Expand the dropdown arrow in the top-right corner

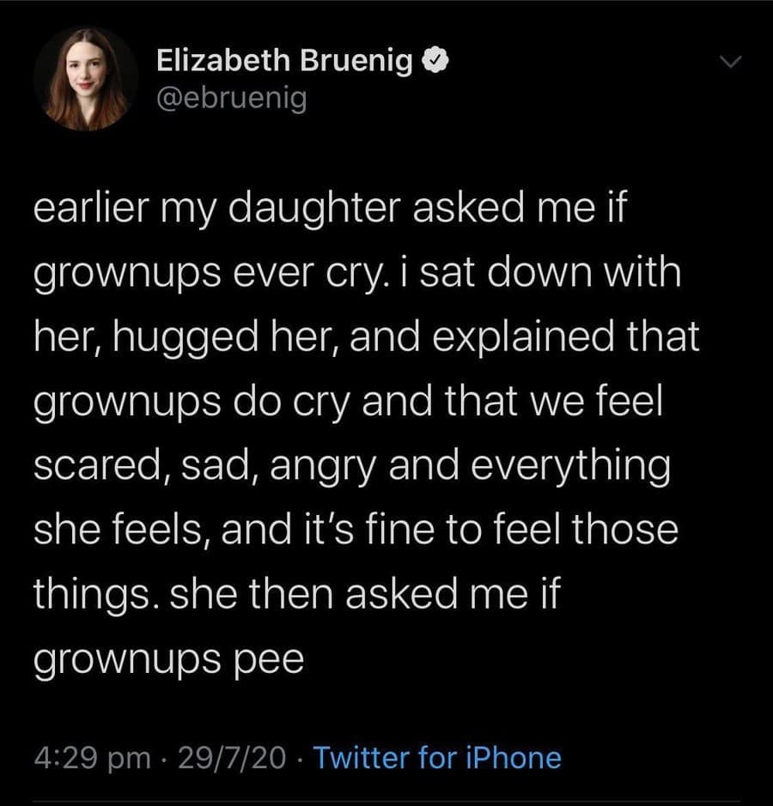[729, 61]
